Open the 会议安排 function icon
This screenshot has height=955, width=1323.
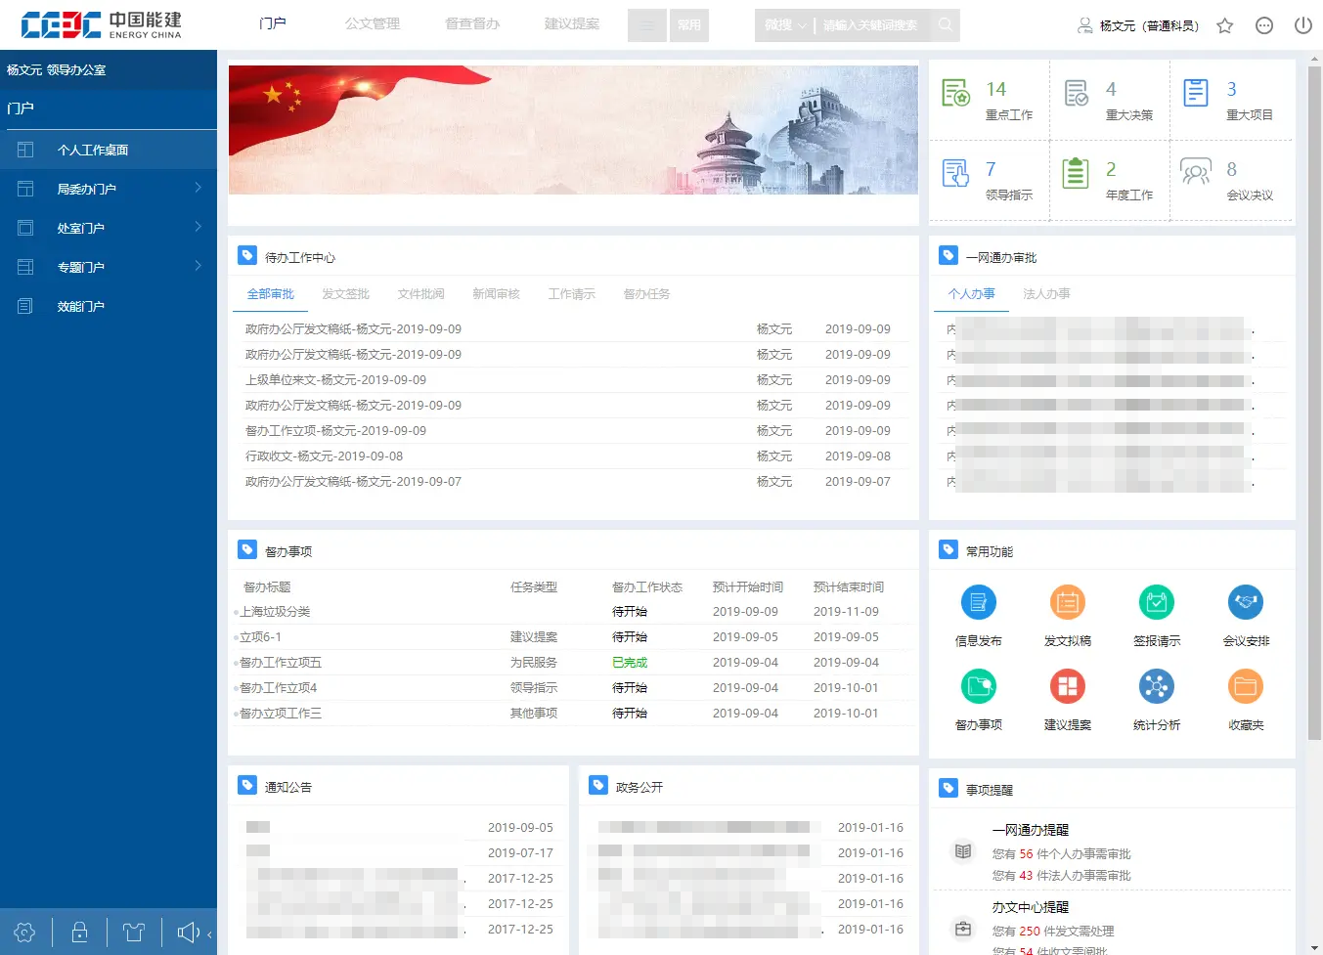(1246, 602)
